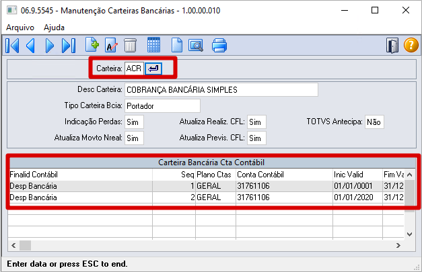Viewport: 422px width, 272px height.
Task: Open the Ajuda menu
Action: click(x=54, y=28)
